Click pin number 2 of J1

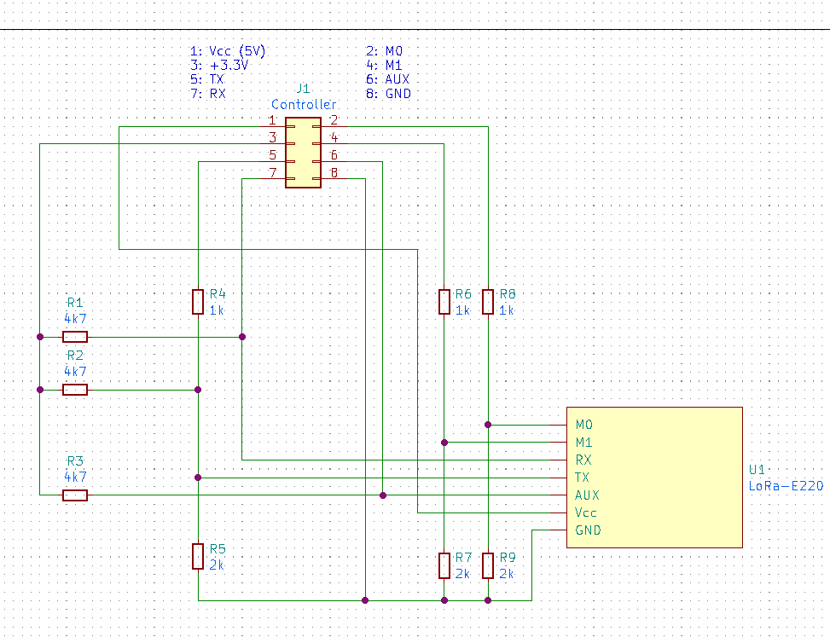pos(334,120)
